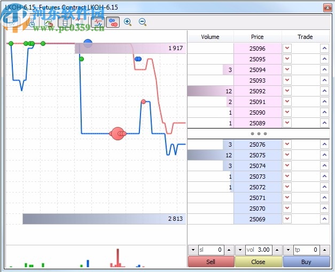The height and width of the screenshot is (272, 335).
Task: Click the red down arrow at price 25095
Action: (287, 59)
